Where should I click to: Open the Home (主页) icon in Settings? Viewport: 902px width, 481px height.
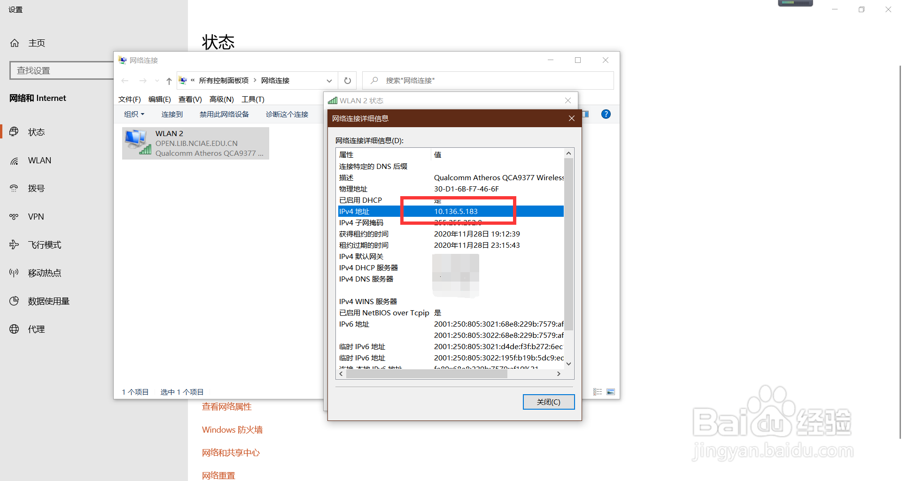click(x=15, y=43)
